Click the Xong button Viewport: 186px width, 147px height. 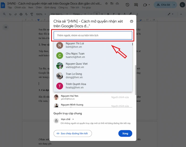click(125, 133)
